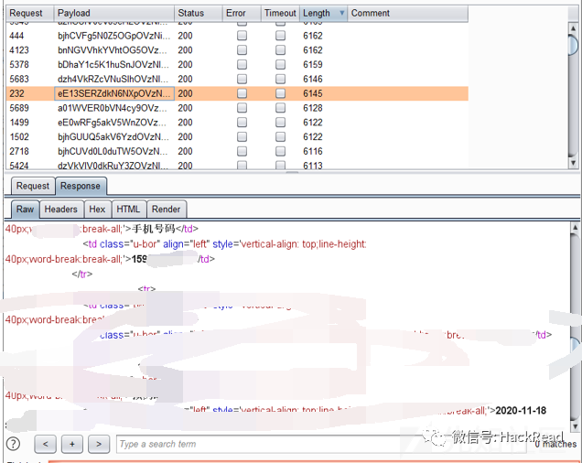The image size is (582, 463).
Task: Sort by the Comment column header
Action: pyautogui.click(x=407, y=14)
